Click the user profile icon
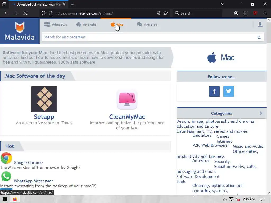 (x=260, y=25)
